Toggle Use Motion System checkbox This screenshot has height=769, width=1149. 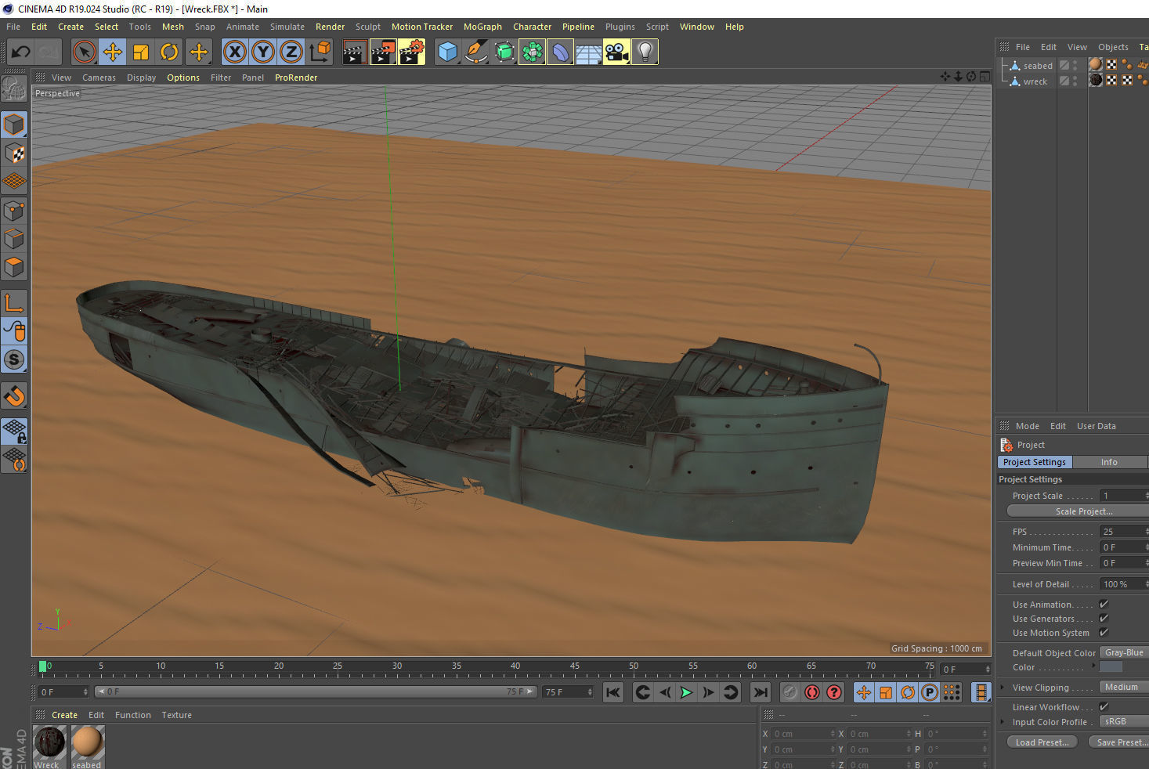click(1104, 632)
